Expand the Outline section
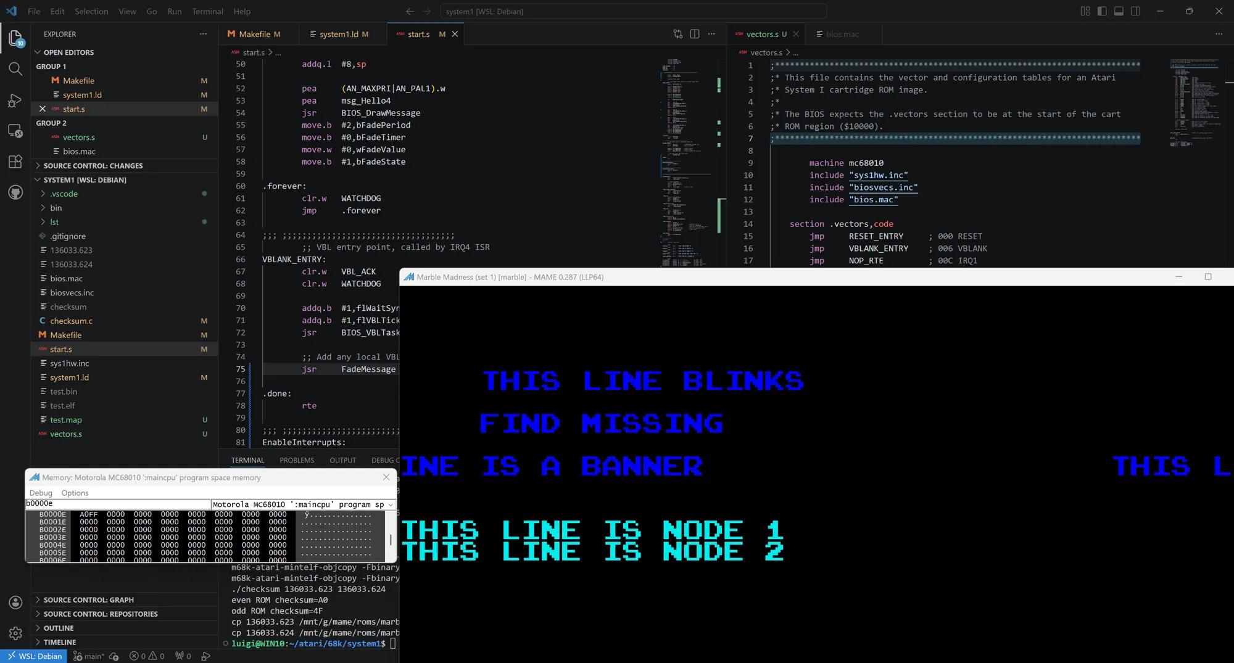The image size is (1234, 663). (59, 628)
